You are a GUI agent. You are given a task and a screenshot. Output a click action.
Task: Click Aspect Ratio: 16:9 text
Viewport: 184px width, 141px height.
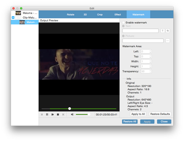click(138, 90)
